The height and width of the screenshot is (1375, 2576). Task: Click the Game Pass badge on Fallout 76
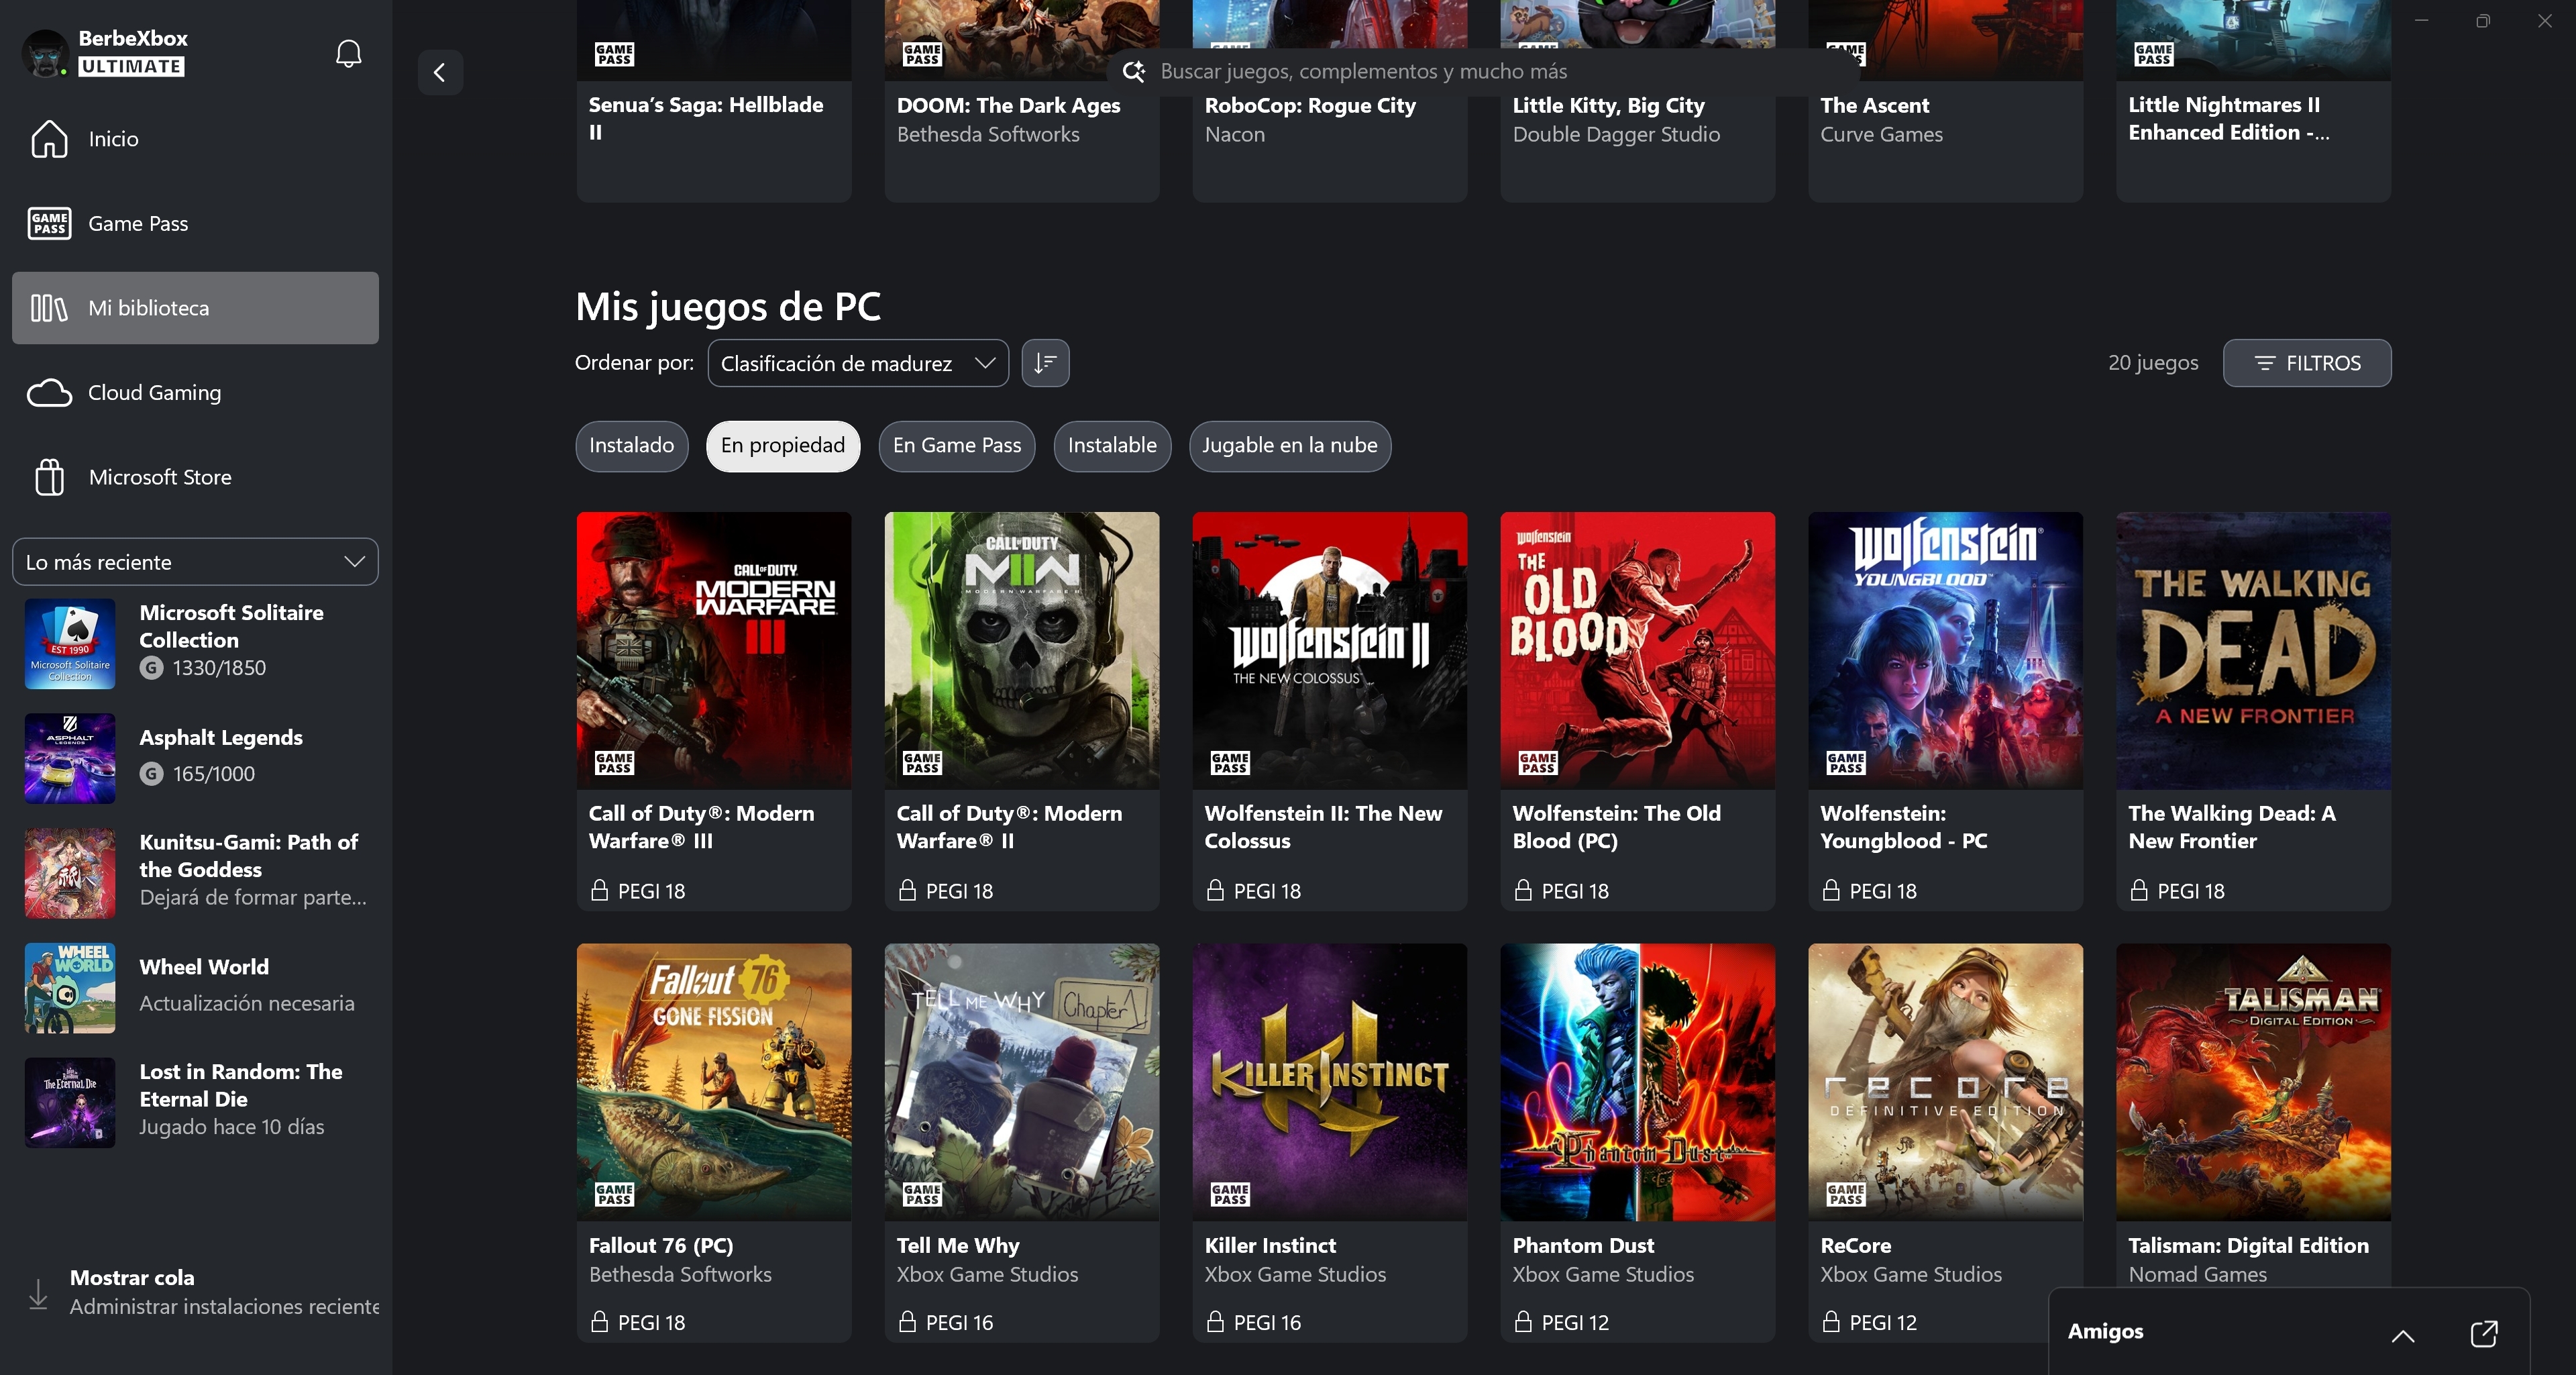pos(614,1194)
